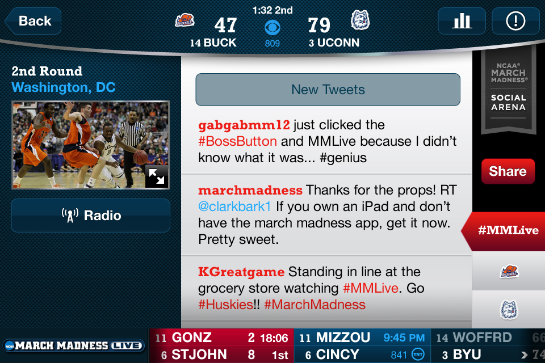Open the Mizzou vs Cincy game
Viewport: 545px width, 363px height.
(x=363, y=345)
